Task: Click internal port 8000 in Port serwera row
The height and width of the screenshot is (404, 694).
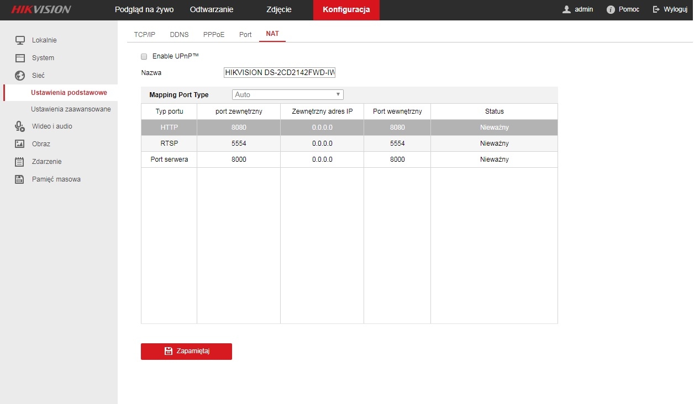Action: [397, 160]
